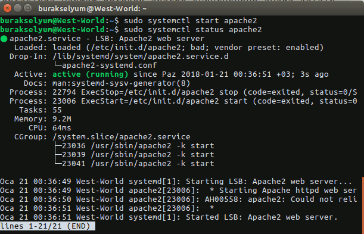This screenshot has height=234, width=364.
Task: Click process entry 23039 /usr/sbin/apache2
Action: 138,155
